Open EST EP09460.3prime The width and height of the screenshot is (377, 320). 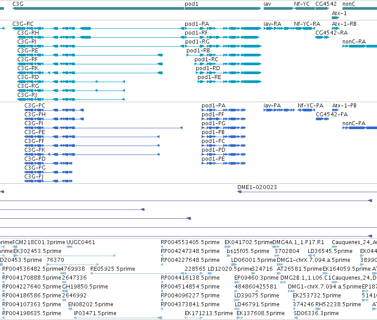click(x=257, y=278)
